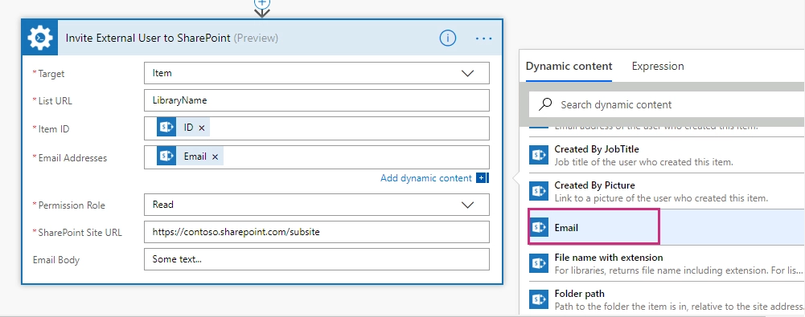The image size is (805, 317).
Task: Click the SharePoint icon on the Email token
Action: click(166, 156)
